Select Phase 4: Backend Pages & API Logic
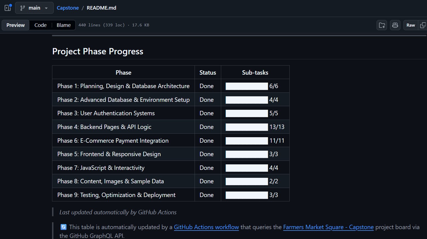427x239 pixels. click(x=104, y=127)
